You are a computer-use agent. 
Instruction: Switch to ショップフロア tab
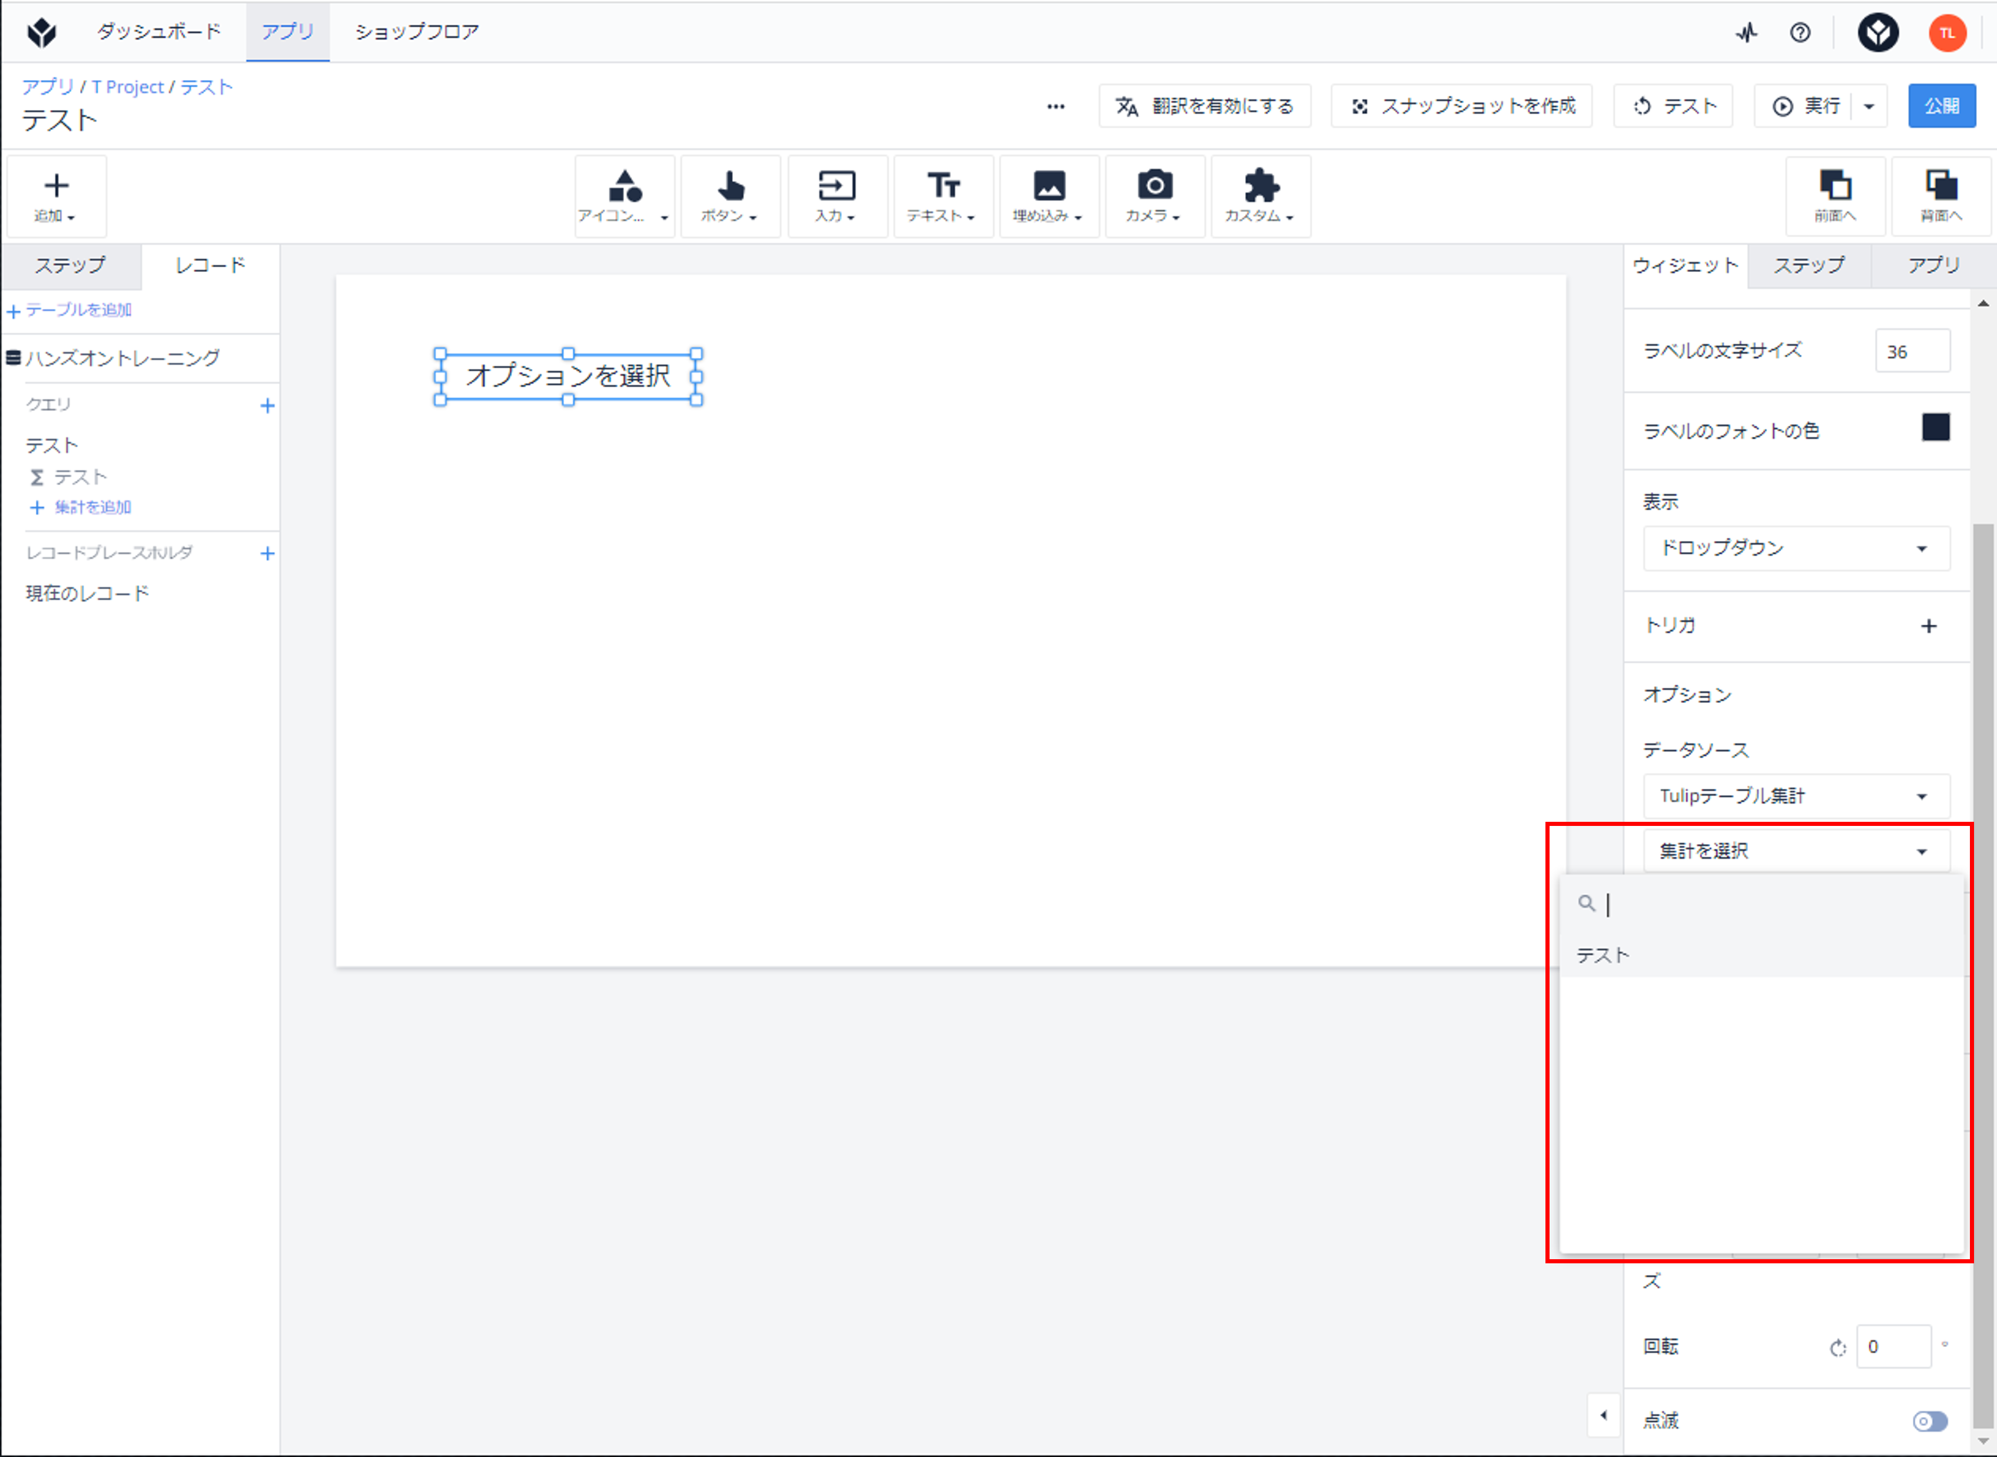[x=416, y=32]
